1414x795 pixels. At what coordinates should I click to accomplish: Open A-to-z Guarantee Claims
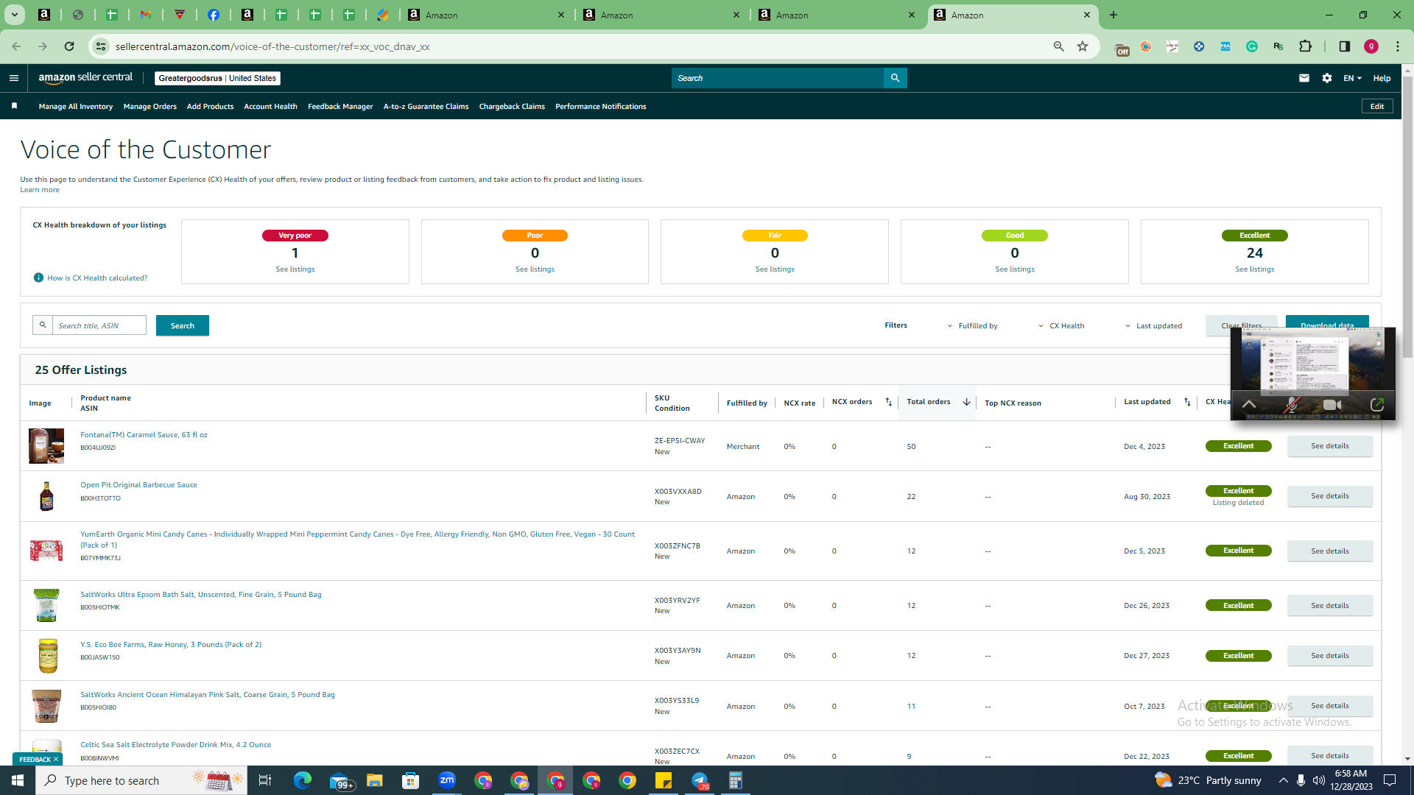pos(426,107)
